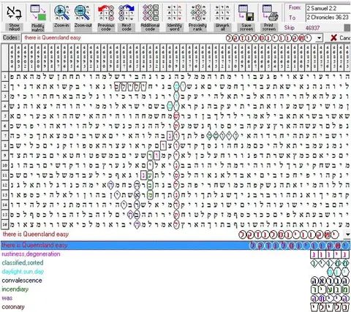Select 'convalescence' in the code list
This screenshot has width=351, height=312.
pos(22,281)
